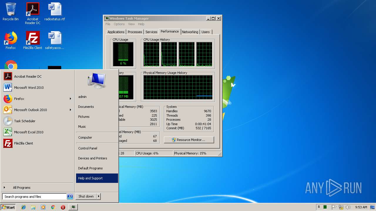Image resolution: width=376 pixels, height=211 pixels.
Task: Click the Start button
Action: [8, 207]
